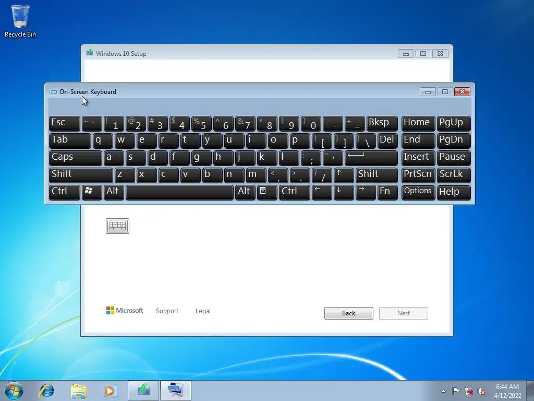Click the Microsoft logo in Setup
Screen dimensions: 534x401
pyautogui.click(x=125, y=311)
